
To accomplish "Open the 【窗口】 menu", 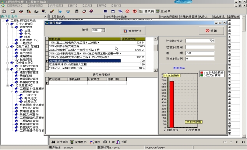I will pos(116,6).
